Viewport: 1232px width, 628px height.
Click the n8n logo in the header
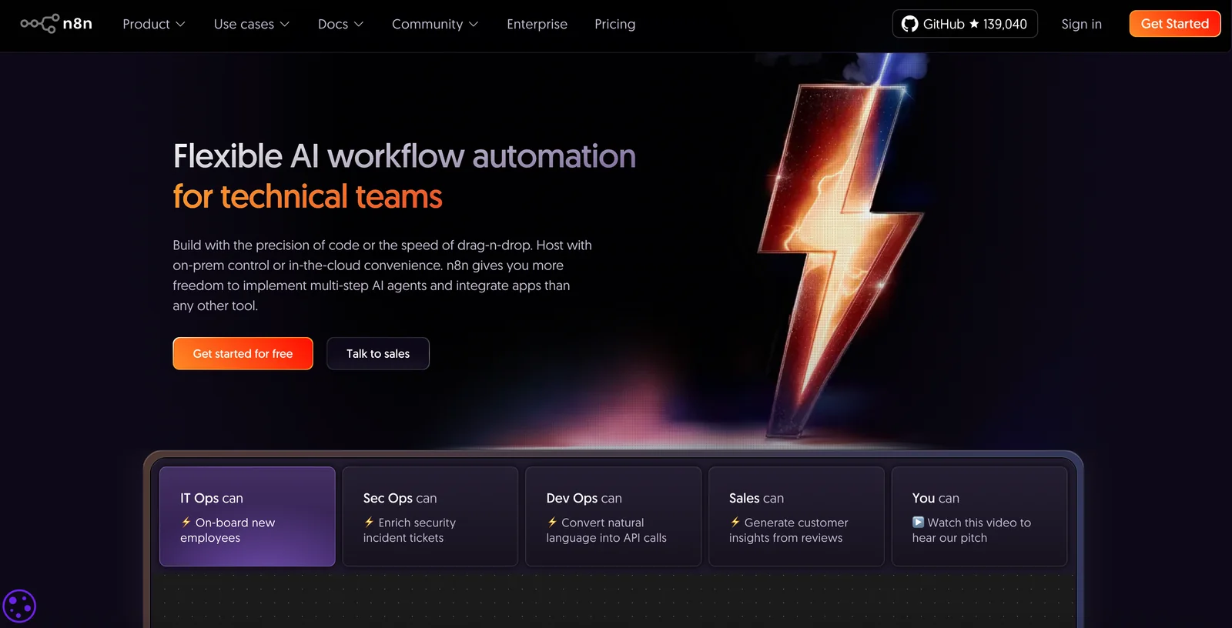(x=56, y=24)
